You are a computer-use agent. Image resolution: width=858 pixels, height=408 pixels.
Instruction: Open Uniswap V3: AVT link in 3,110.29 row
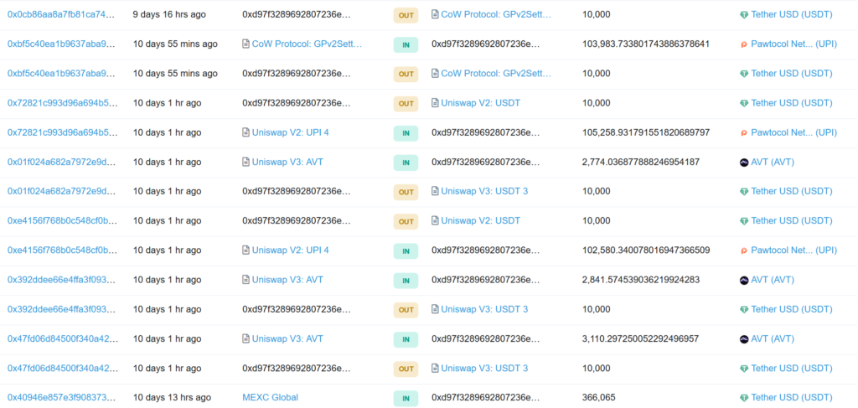287,339
